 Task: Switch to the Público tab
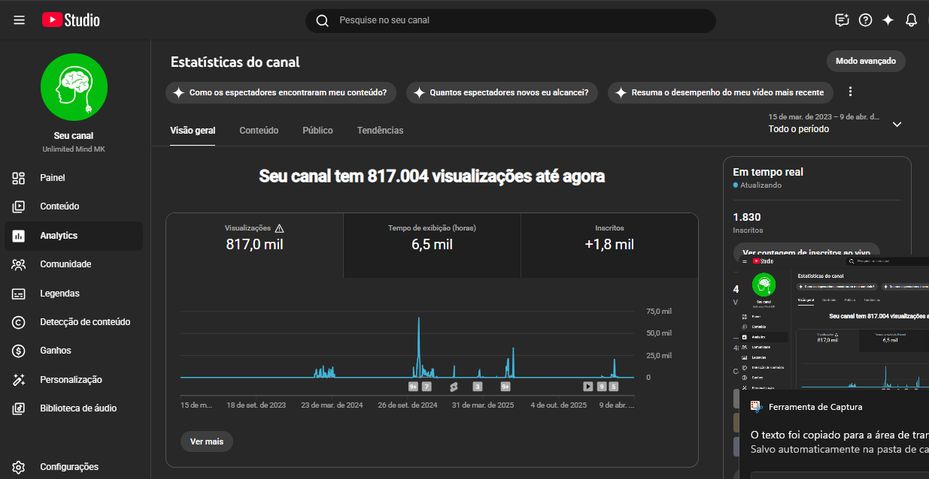317,131
